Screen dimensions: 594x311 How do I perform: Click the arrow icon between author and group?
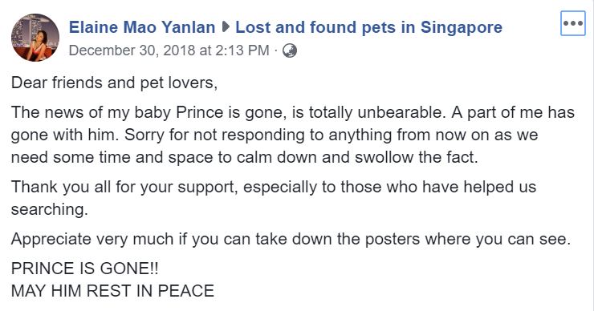226,27
